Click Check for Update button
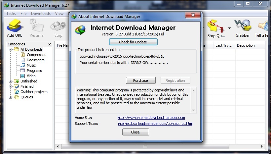This screenshot has height=154, width=271. [133, 42]
